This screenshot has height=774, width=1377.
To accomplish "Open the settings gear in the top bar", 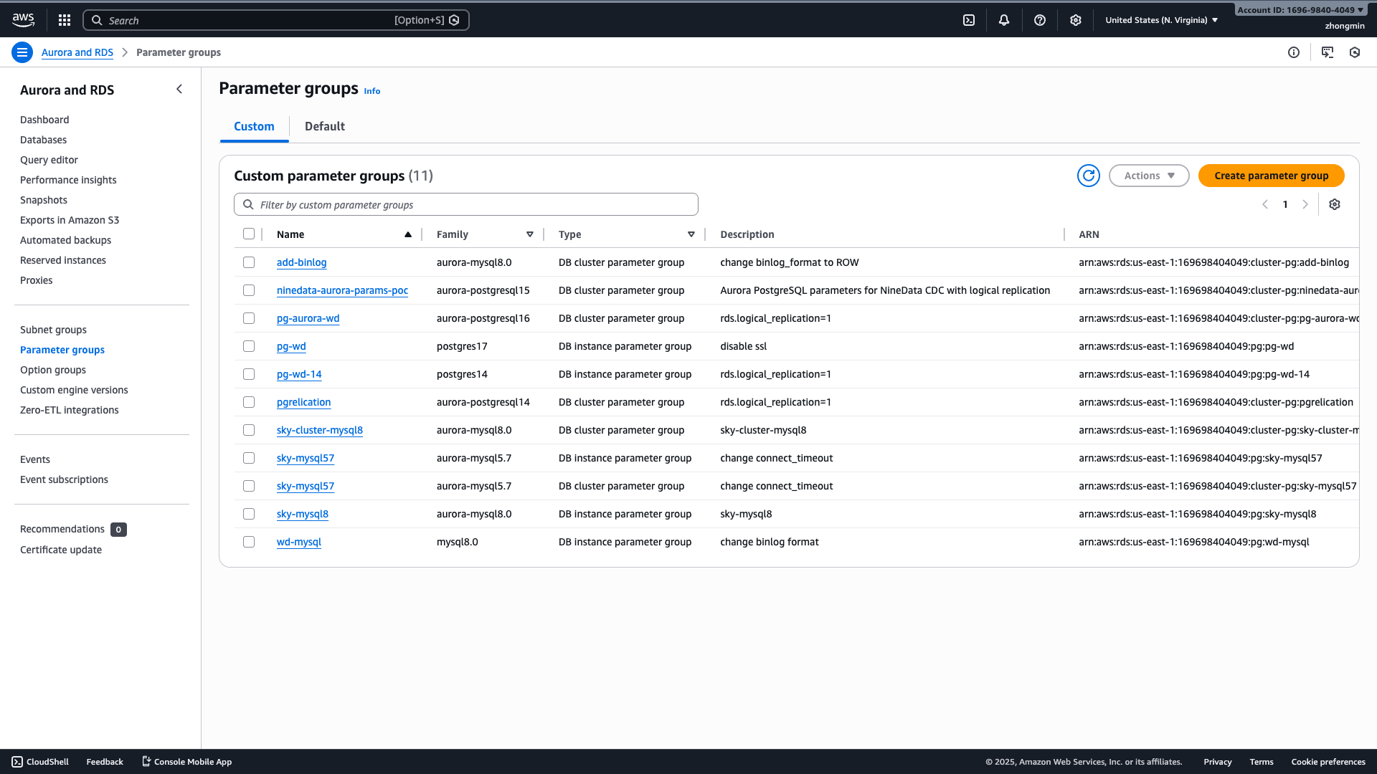I will coord(1075,19).
